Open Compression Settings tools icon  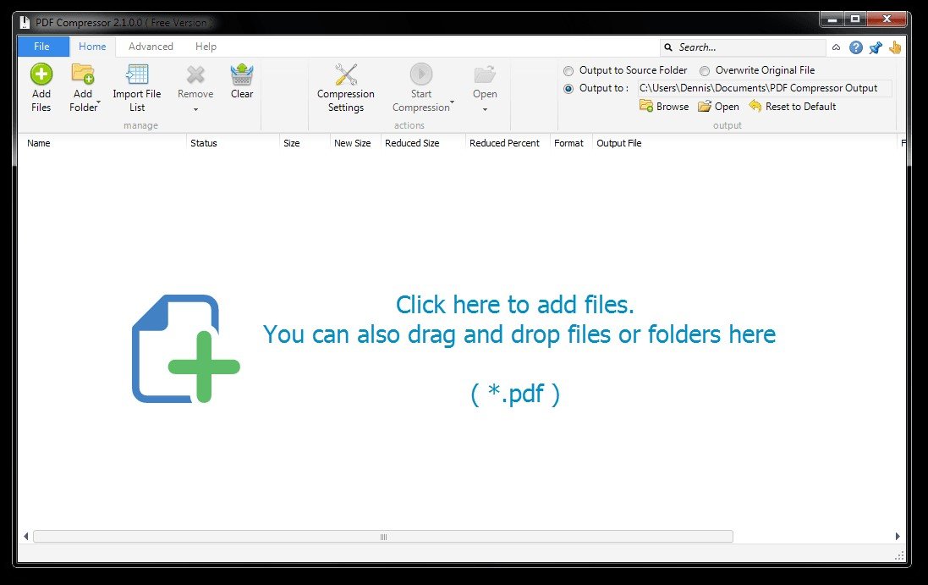click(x=346, y=75)
